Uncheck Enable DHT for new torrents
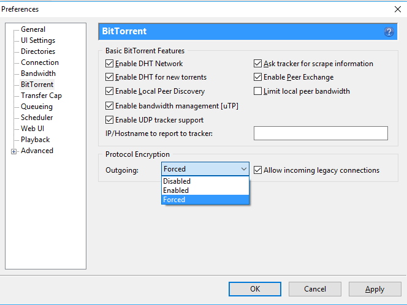Image resolution: width=407 pixels, height=305 pixels. click(x=109, y=77)
